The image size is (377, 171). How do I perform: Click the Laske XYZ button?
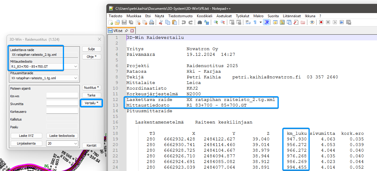coord(27,136)
